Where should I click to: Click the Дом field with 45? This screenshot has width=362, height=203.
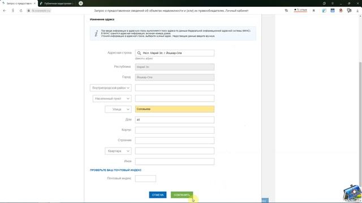(175, 120)
